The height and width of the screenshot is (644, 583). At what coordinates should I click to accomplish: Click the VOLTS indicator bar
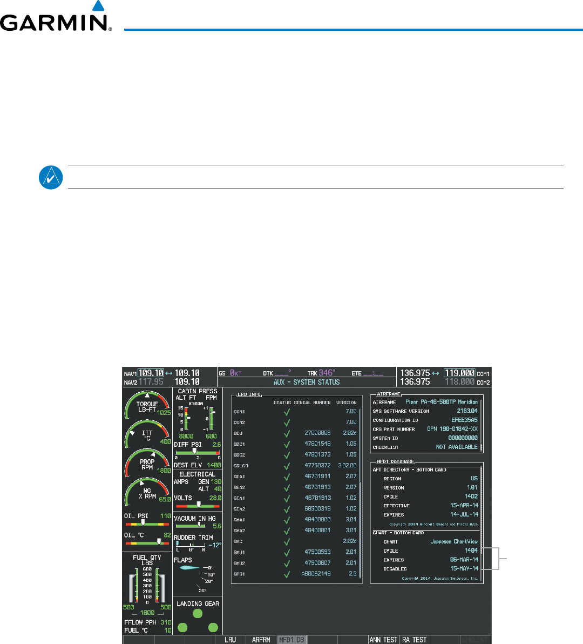[x=199, y=506]
